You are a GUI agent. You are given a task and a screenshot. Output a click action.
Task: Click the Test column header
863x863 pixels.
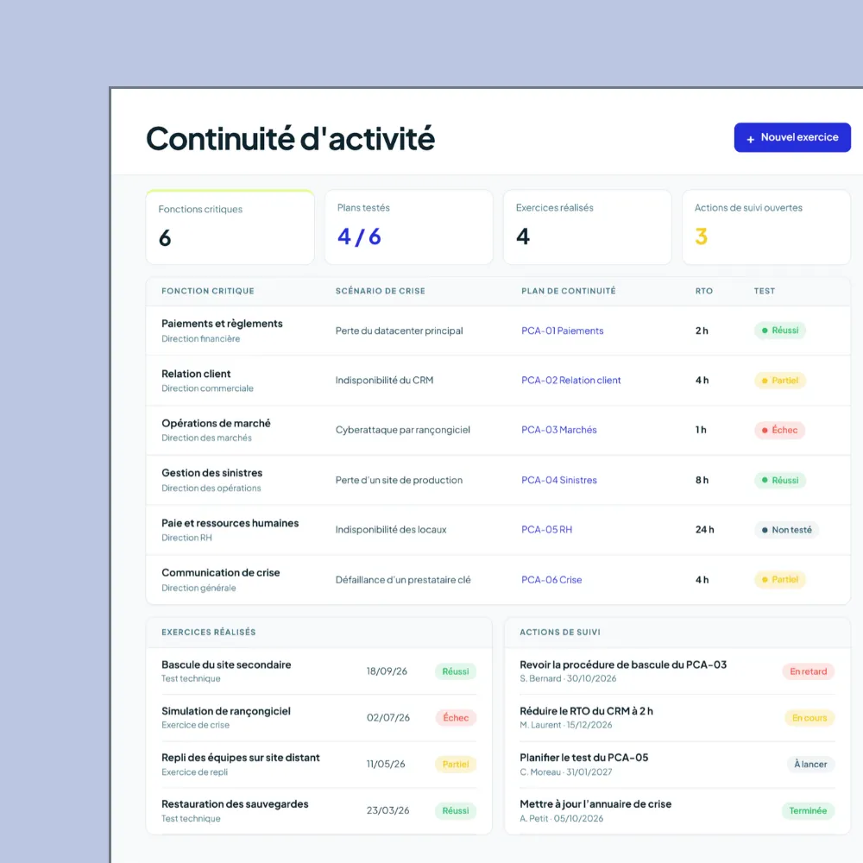coord(765,291)
